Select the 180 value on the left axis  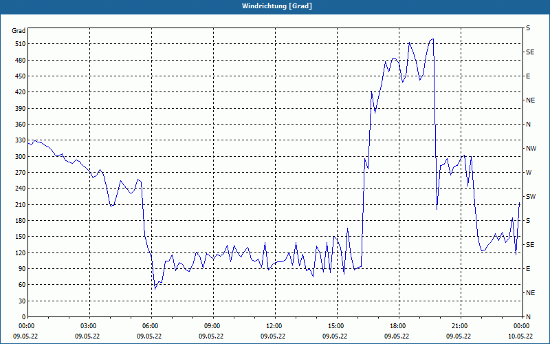pos(20,221)
